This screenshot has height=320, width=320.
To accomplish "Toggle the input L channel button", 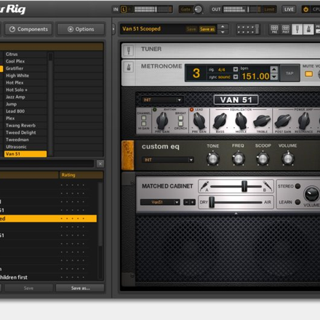I will [124, 9].
